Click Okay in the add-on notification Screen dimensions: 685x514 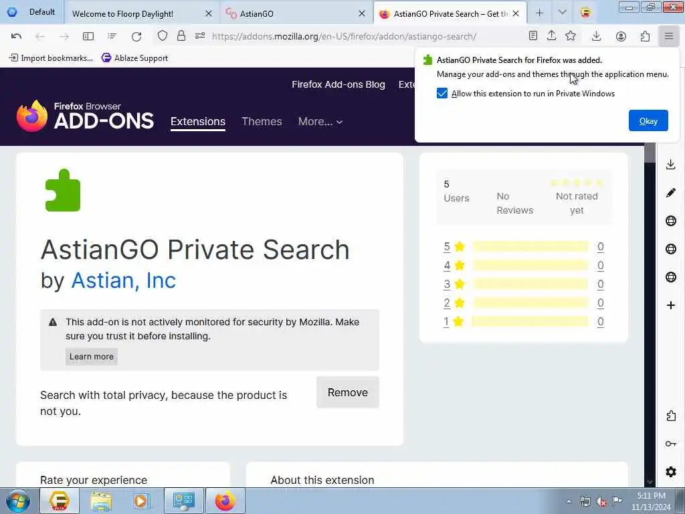(648, 120)
